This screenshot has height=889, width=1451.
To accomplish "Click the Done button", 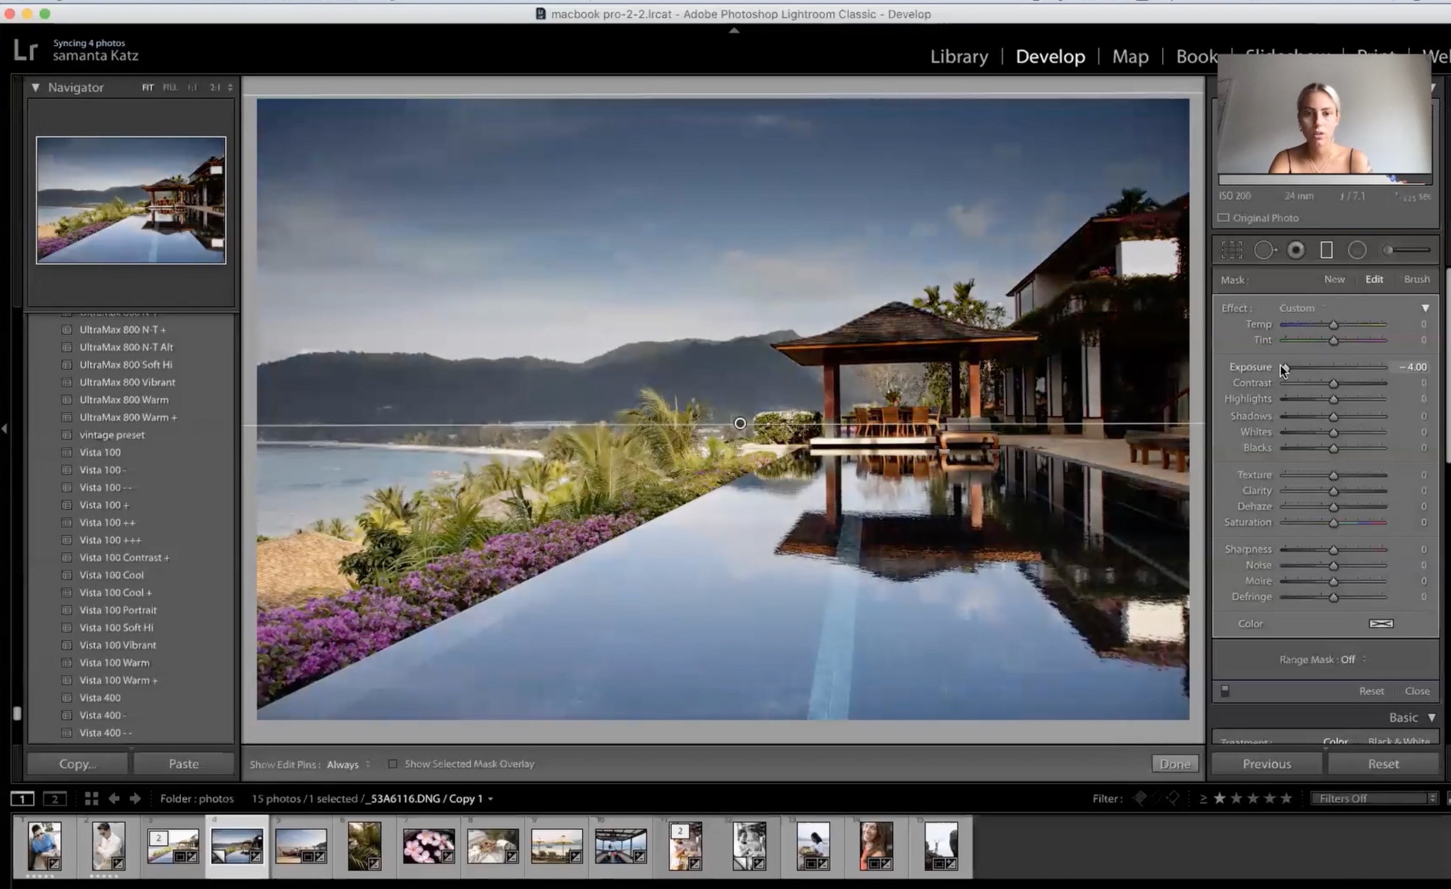I will pyautogui.click(x=1174, y=764).
